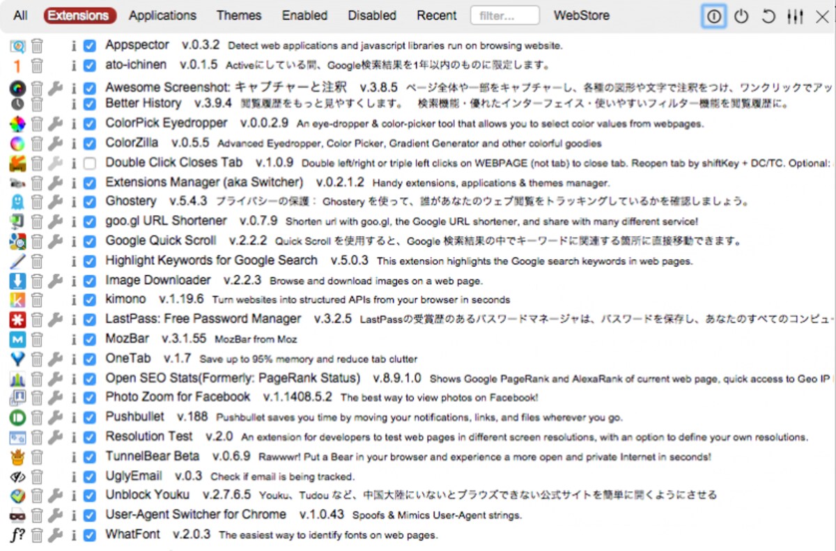This screenshot has height=551, width=836.
Task: Click the UglyEmail eye icon
Action: pos(17,477)
